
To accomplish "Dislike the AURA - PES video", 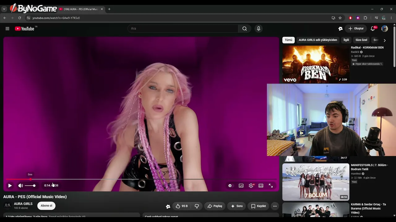I will [197, 206].
